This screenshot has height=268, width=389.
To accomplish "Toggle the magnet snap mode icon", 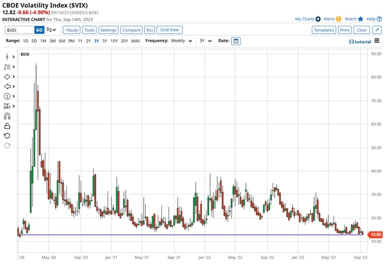I will pos(7,116).
